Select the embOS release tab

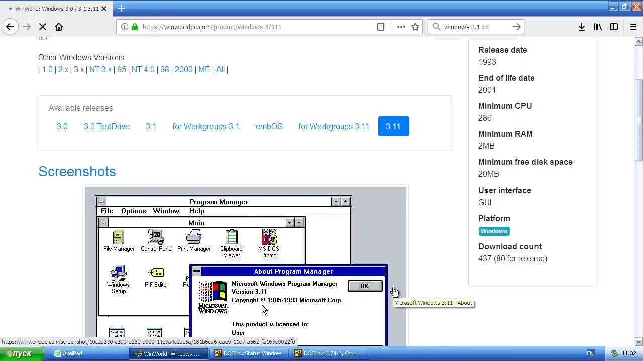(x=269, y=126)
